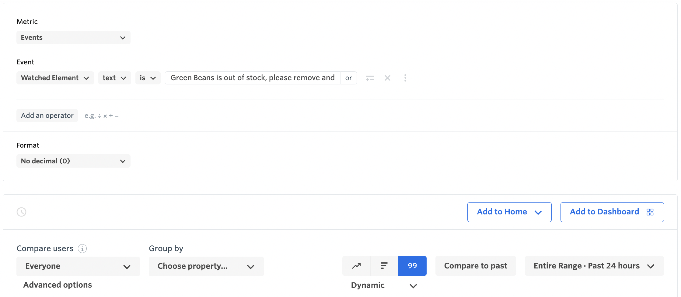Remove the event filter with X icon
The width and height of the screenshot is (681, 297).
pos(387,78)
